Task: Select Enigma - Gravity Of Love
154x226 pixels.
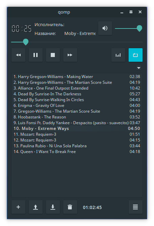Action: [x=77, y=105]
